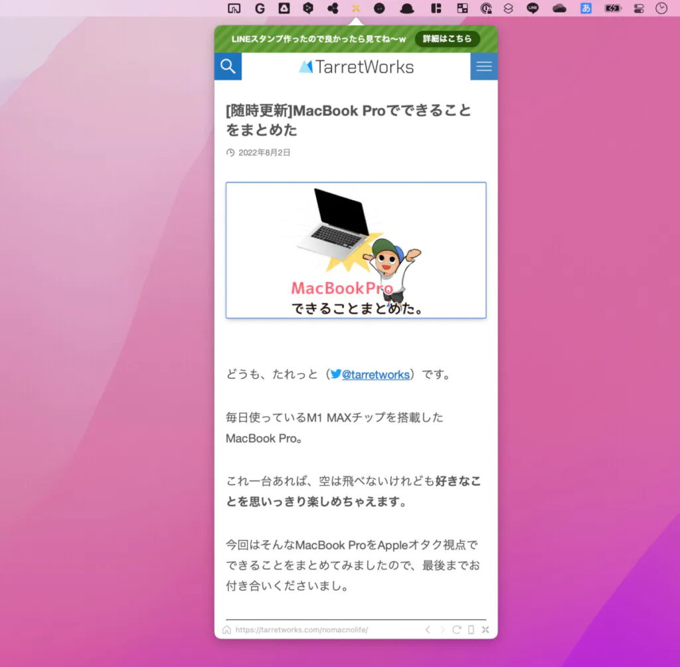Click the yellow X icon in the menu bar
Viewport: 680px width, 667px height.
click(356, 8)
